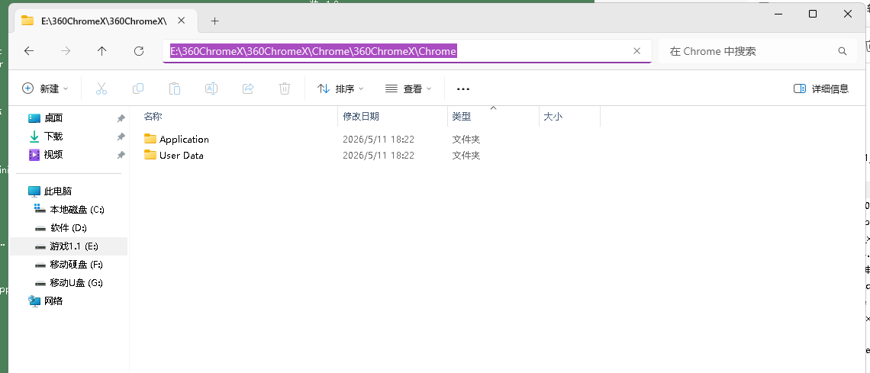Open 视频 (Videos) in sidebar
This screenshot has width=870, height=373.
[x=54, y=154]
